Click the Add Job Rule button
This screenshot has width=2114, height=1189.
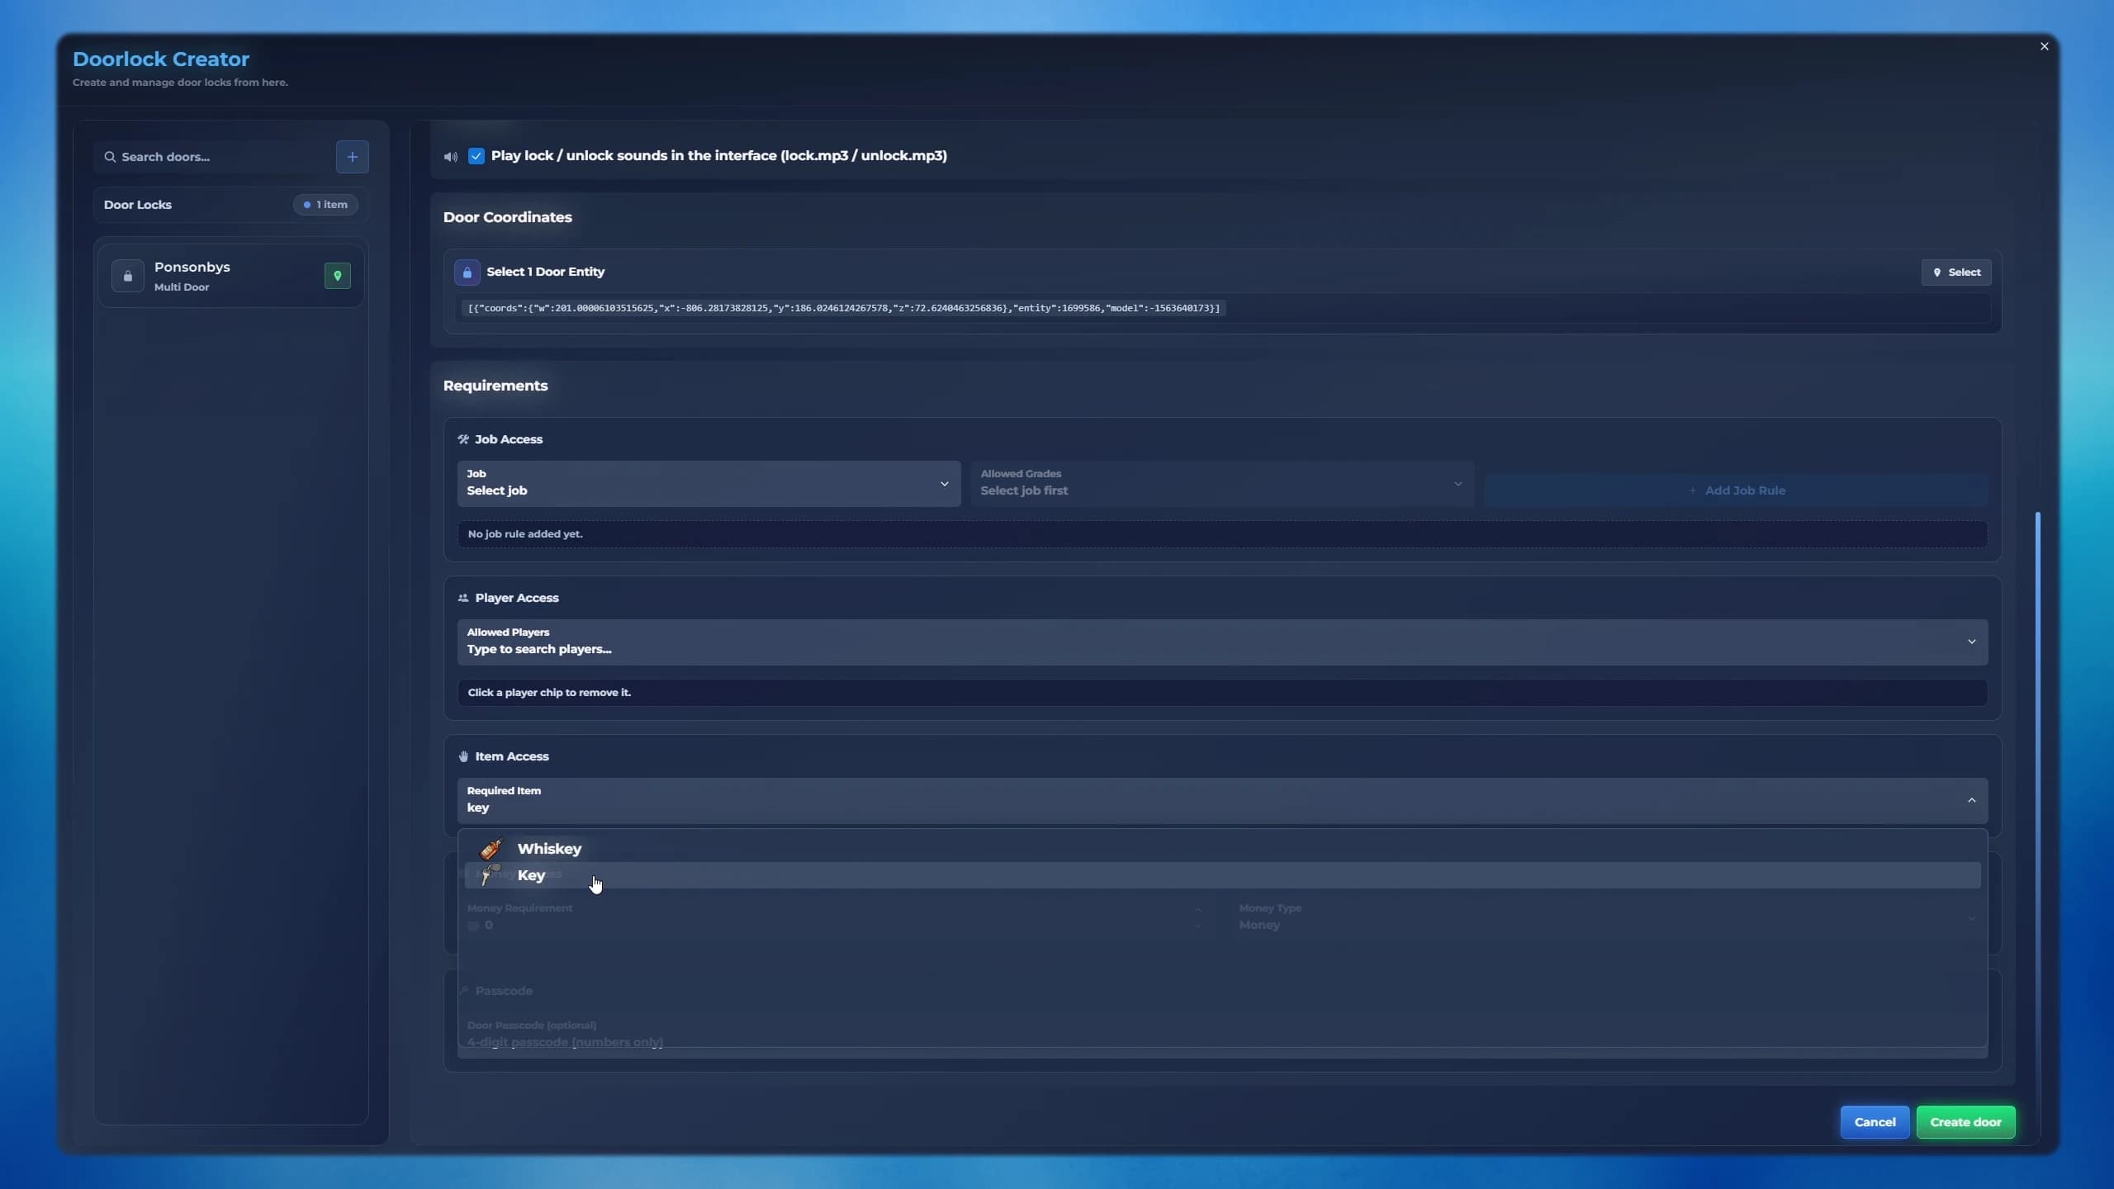point(1737,490)
